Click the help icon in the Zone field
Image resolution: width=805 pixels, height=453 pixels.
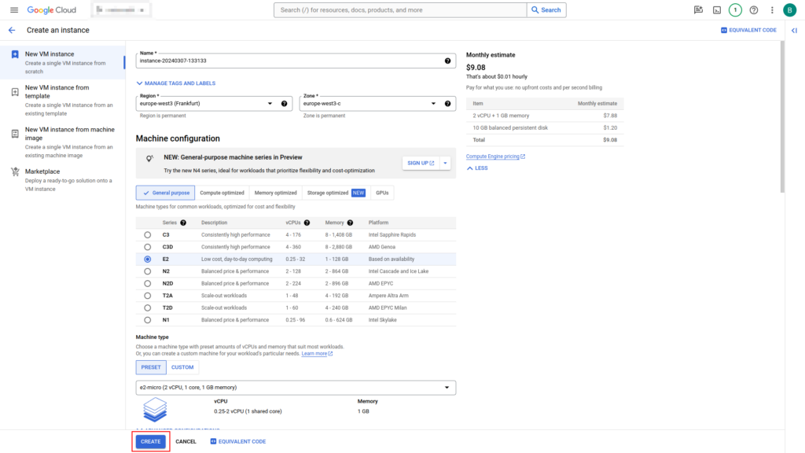[447, 103]
